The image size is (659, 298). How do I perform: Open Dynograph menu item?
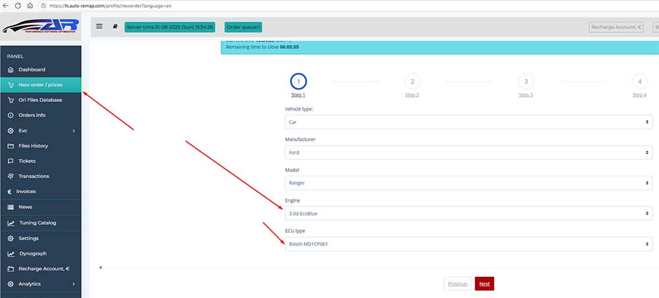[x=41, y=254]
